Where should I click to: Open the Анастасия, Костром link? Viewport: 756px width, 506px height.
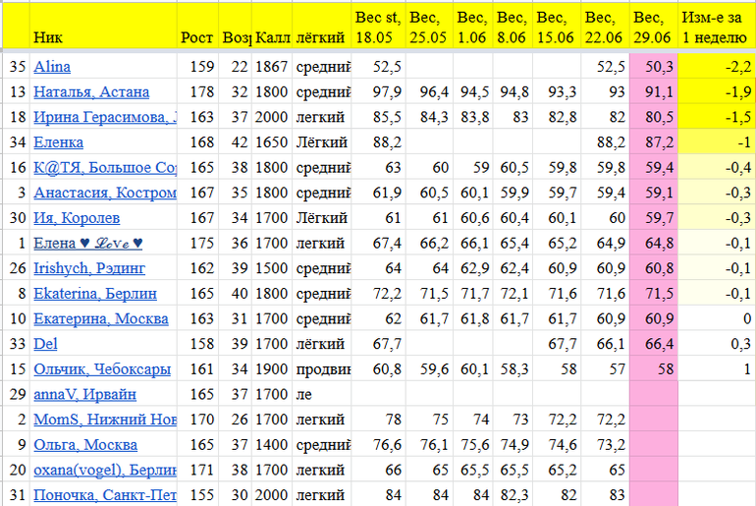[x=105, y=193]
